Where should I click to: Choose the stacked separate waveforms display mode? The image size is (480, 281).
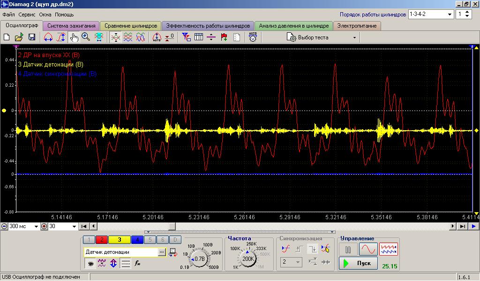pyautogui.click(x=127, y=37)
